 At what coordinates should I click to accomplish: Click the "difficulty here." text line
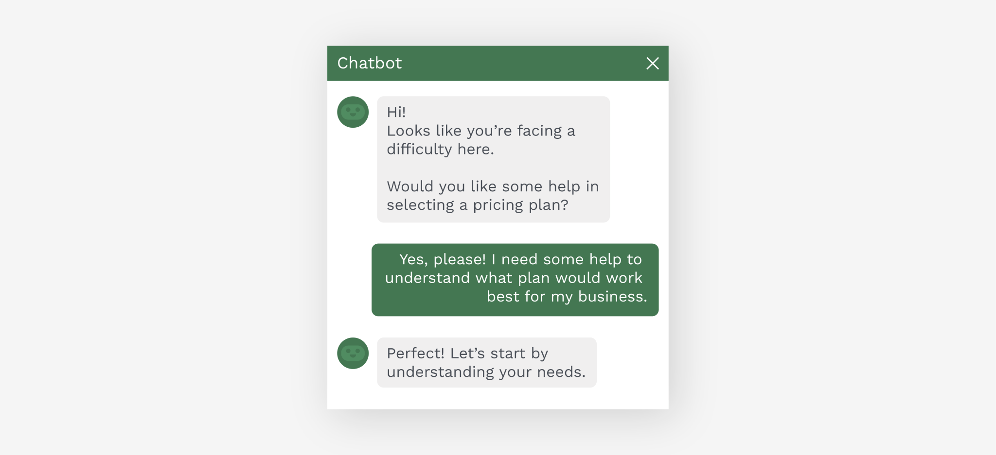(440, 149)
